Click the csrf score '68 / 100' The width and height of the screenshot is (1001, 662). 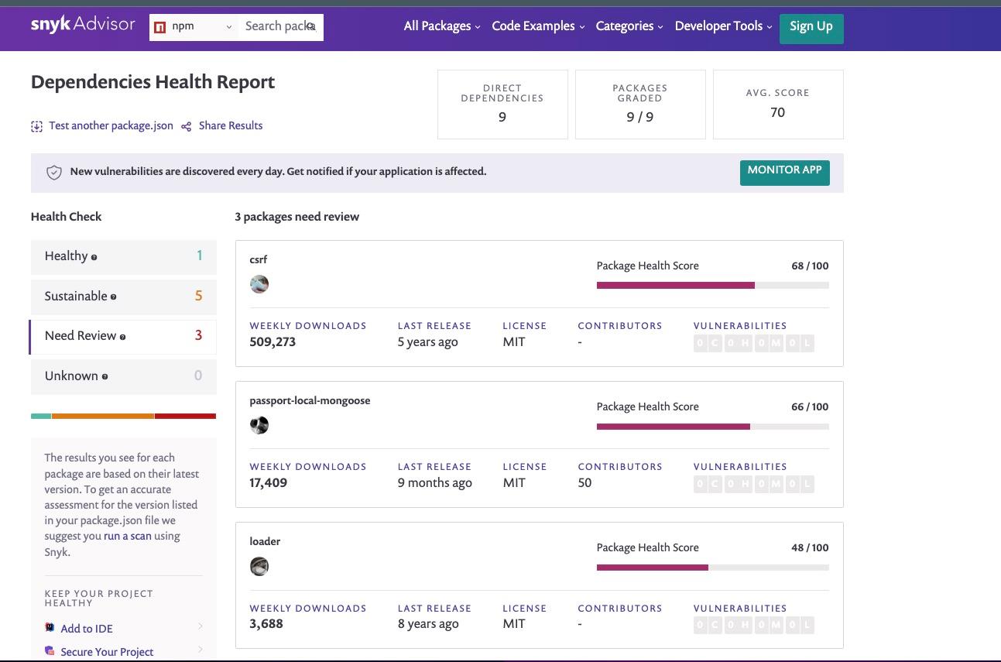pos(810,266)
